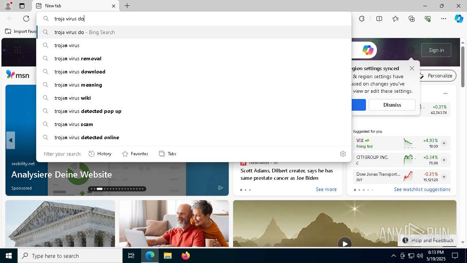Open Scott Adams Dilbert news headline
Image resolution: width=467 pixels, height=263 pixels.
tap(287, 174)
